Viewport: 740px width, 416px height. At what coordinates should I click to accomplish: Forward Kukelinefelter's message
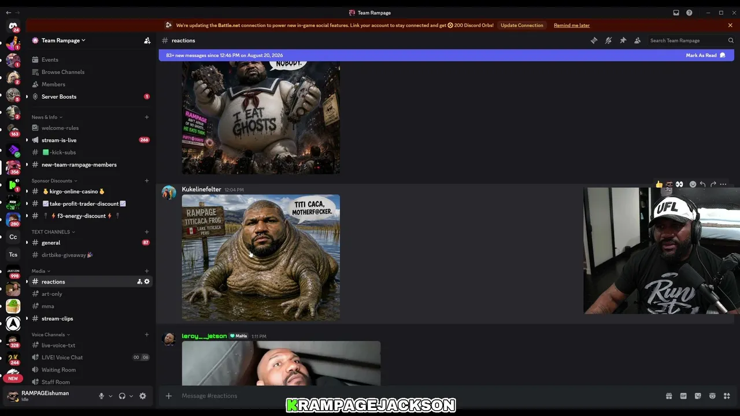pyautogui.click(x=713, y=184)
